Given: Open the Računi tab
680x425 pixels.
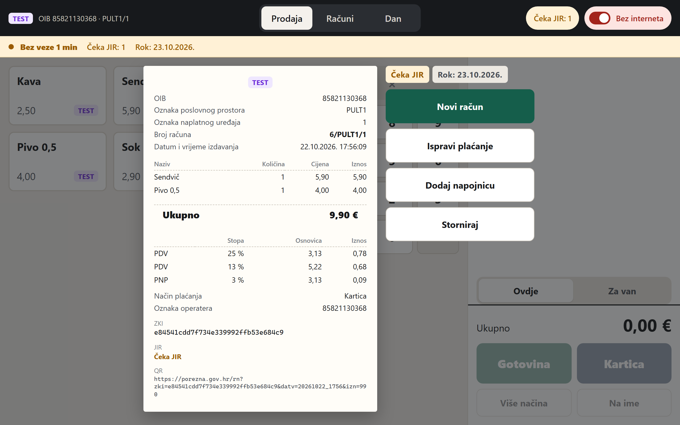Looking at the screenshot, I should [340, 18].
